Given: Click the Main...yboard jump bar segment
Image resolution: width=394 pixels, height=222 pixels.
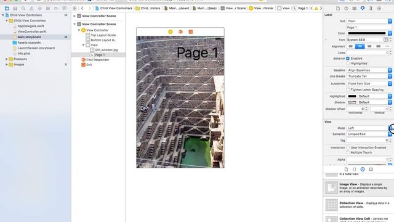Looking at the screenshot, I should click(177, 8).
